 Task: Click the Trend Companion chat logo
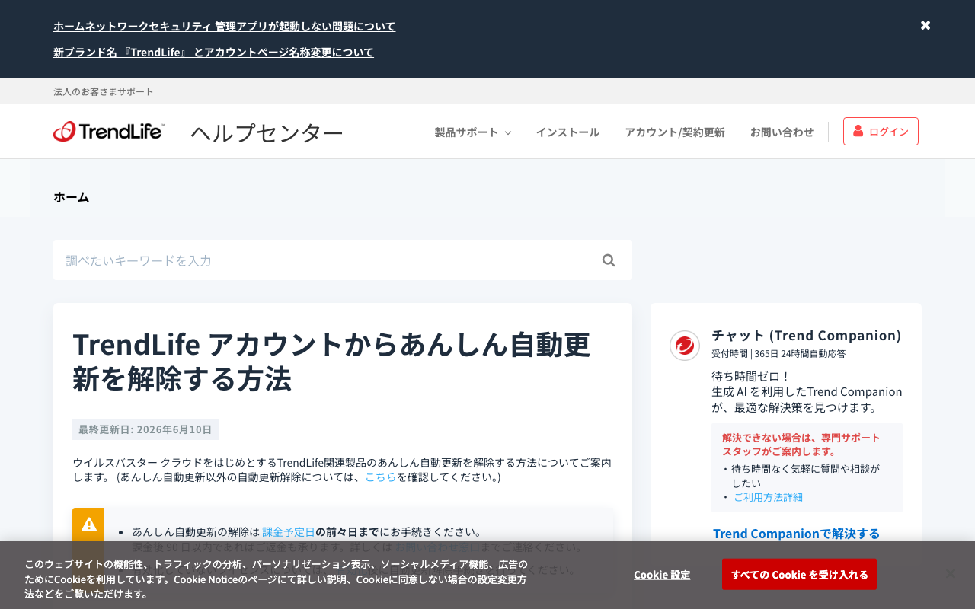tap(685, 346)
